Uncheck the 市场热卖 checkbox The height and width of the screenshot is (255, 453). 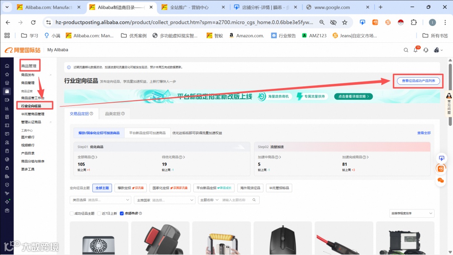tap(122, 213)
